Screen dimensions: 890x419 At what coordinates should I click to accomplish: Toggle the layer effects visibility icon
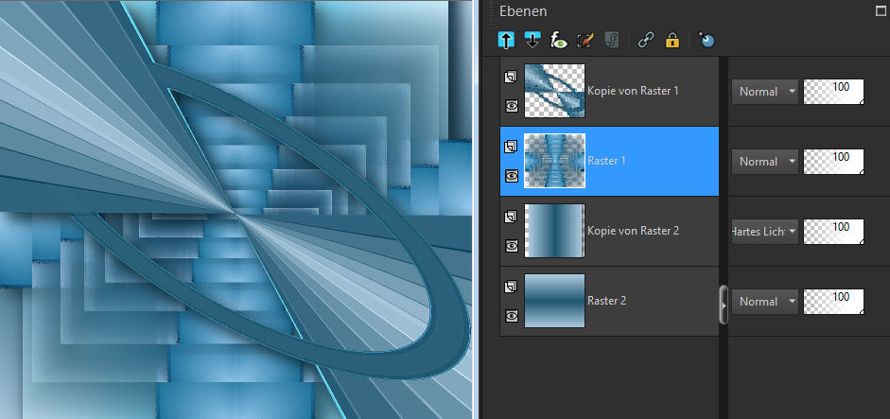[x=559, y=40]
